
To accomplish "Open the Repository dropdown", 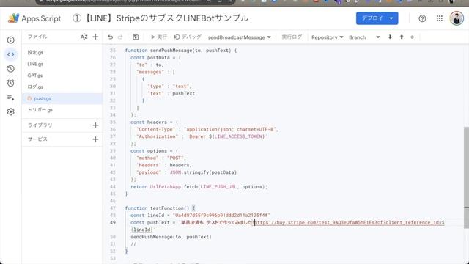I will pos(328,37).
